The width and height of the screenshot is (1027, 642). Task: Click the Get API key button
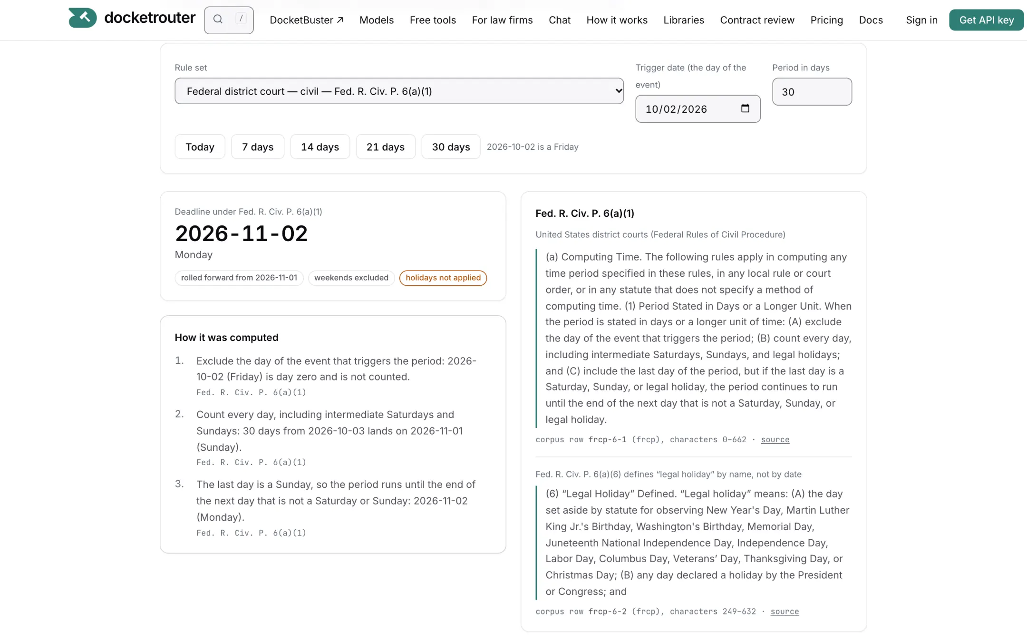tap(986, 20)
